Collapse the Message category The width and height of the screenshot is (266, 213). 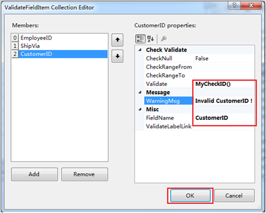(140, 93)
